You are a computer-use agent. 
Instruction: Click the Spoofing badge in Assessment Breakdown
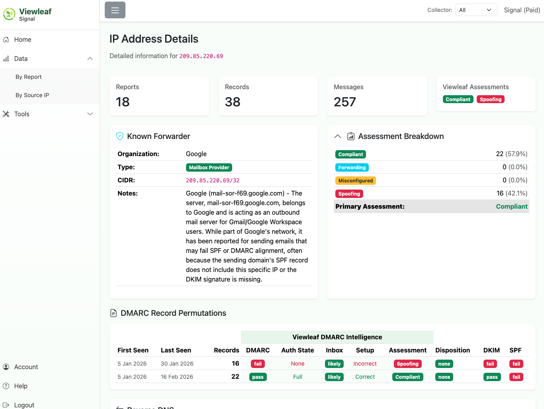point(349,194)
